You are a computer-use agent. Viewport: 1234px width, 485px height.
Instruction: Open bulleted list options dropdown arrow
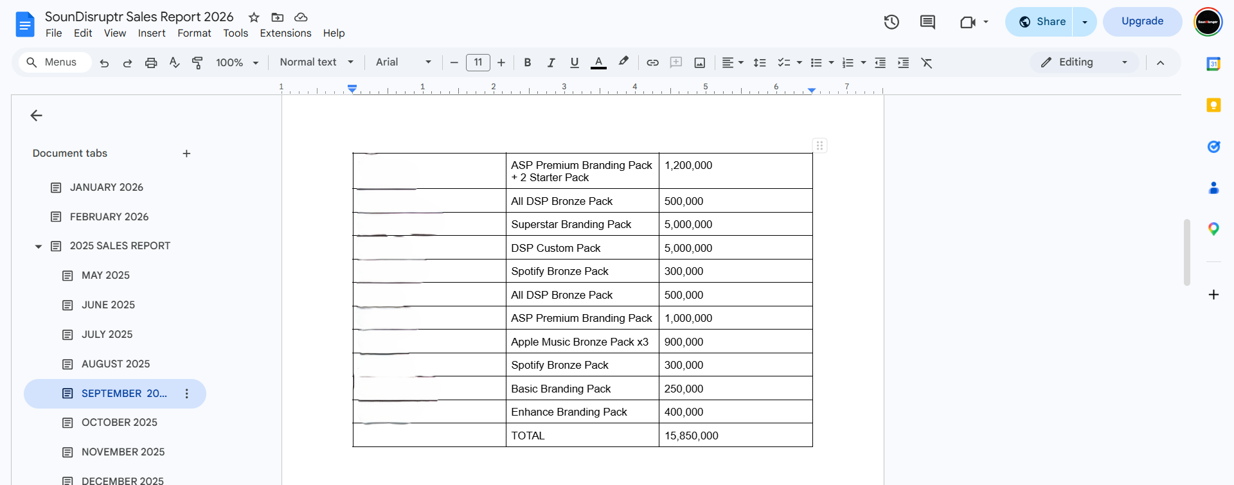pos(831,62)
